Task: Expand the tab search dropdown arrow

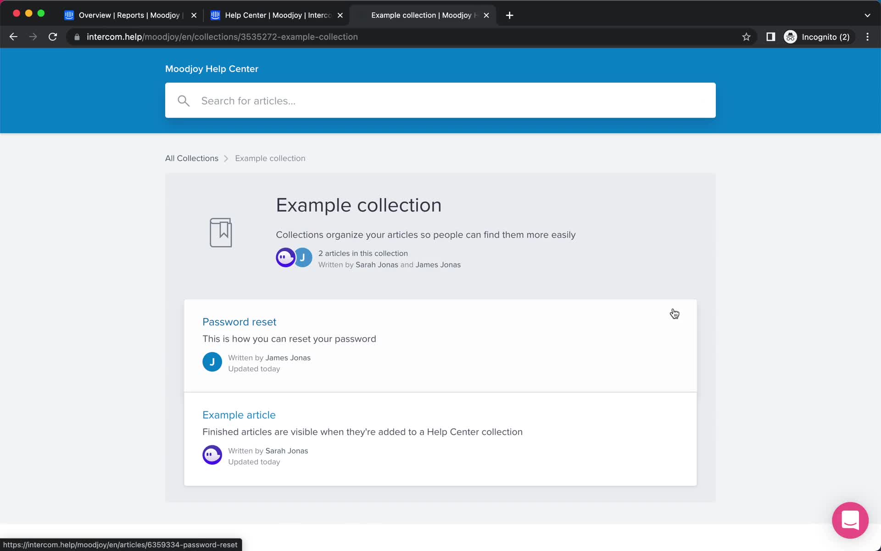Action: (867, 15)
